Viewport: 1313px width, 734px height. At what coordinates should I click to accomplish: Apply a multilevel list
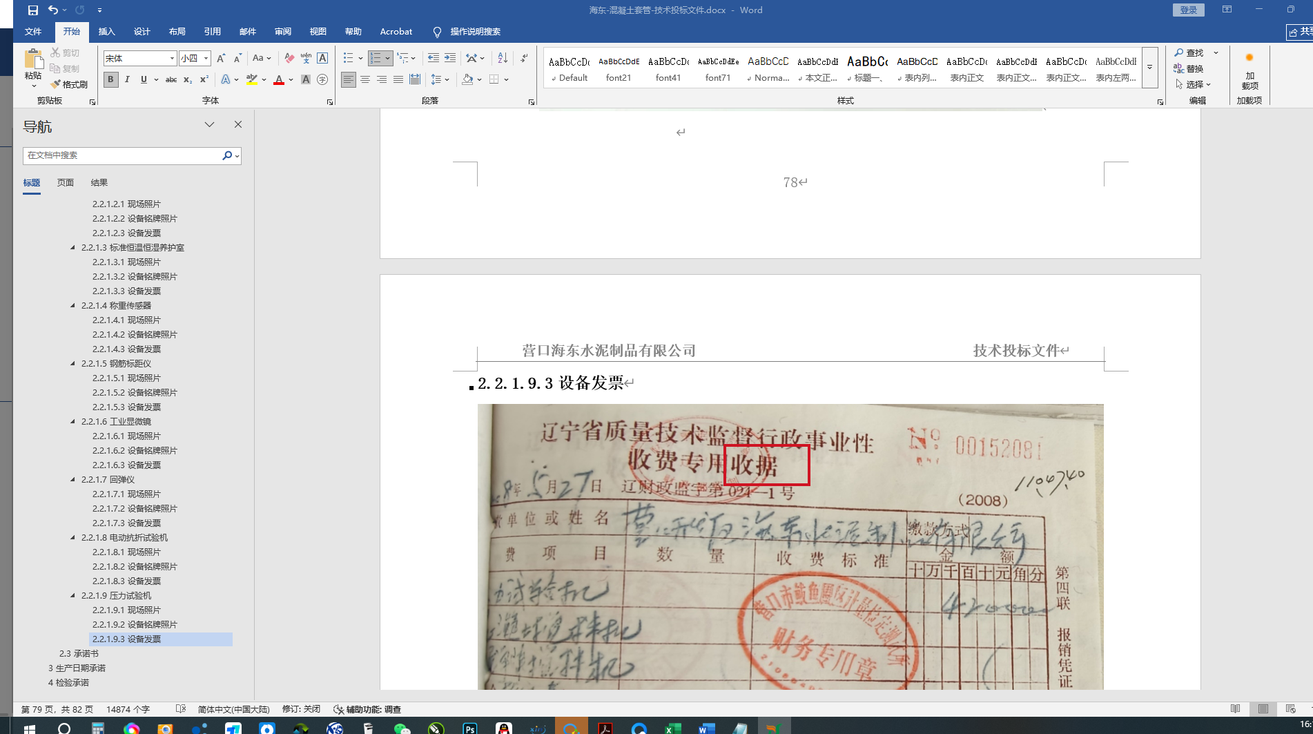pyautogui.click(x=402, y=59)
